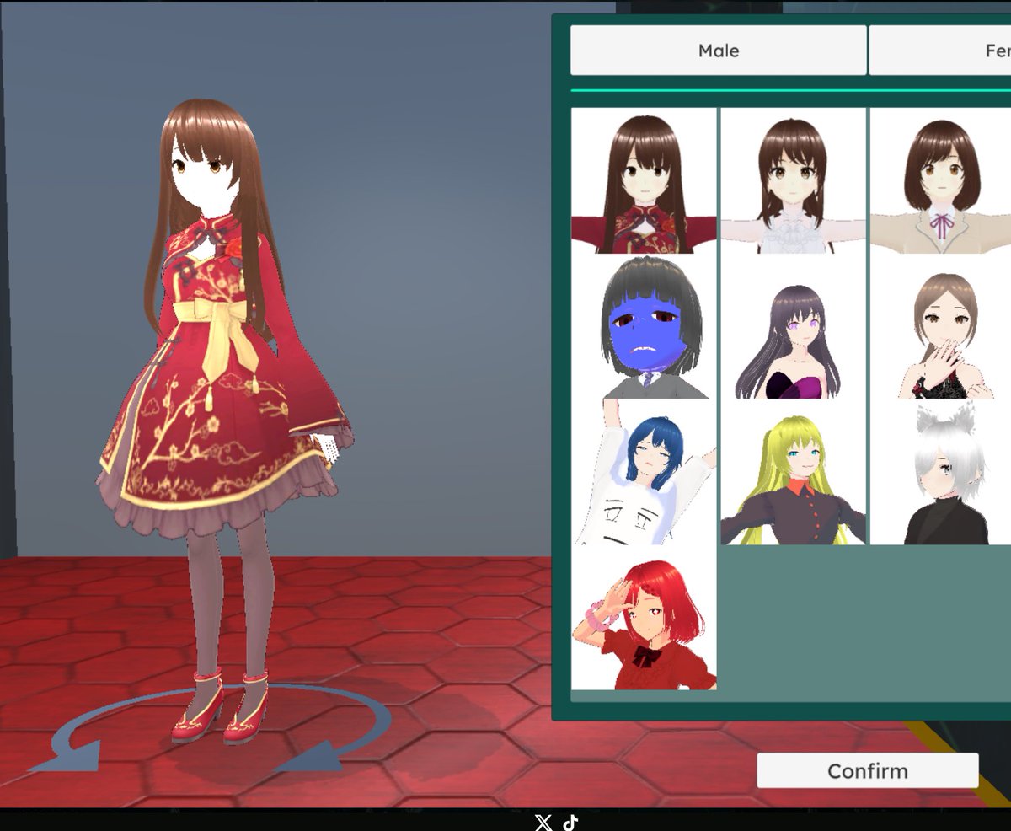Select the blue-faced black-haired avatar

645,327
